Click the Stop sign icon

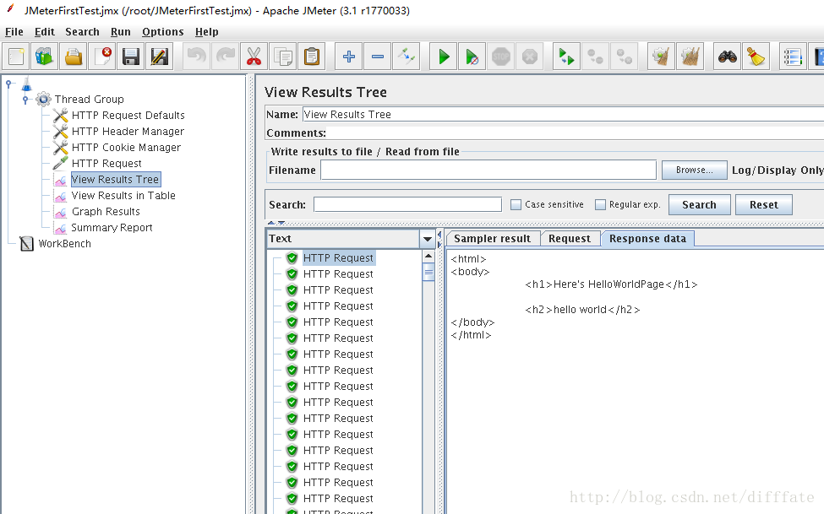501,57
